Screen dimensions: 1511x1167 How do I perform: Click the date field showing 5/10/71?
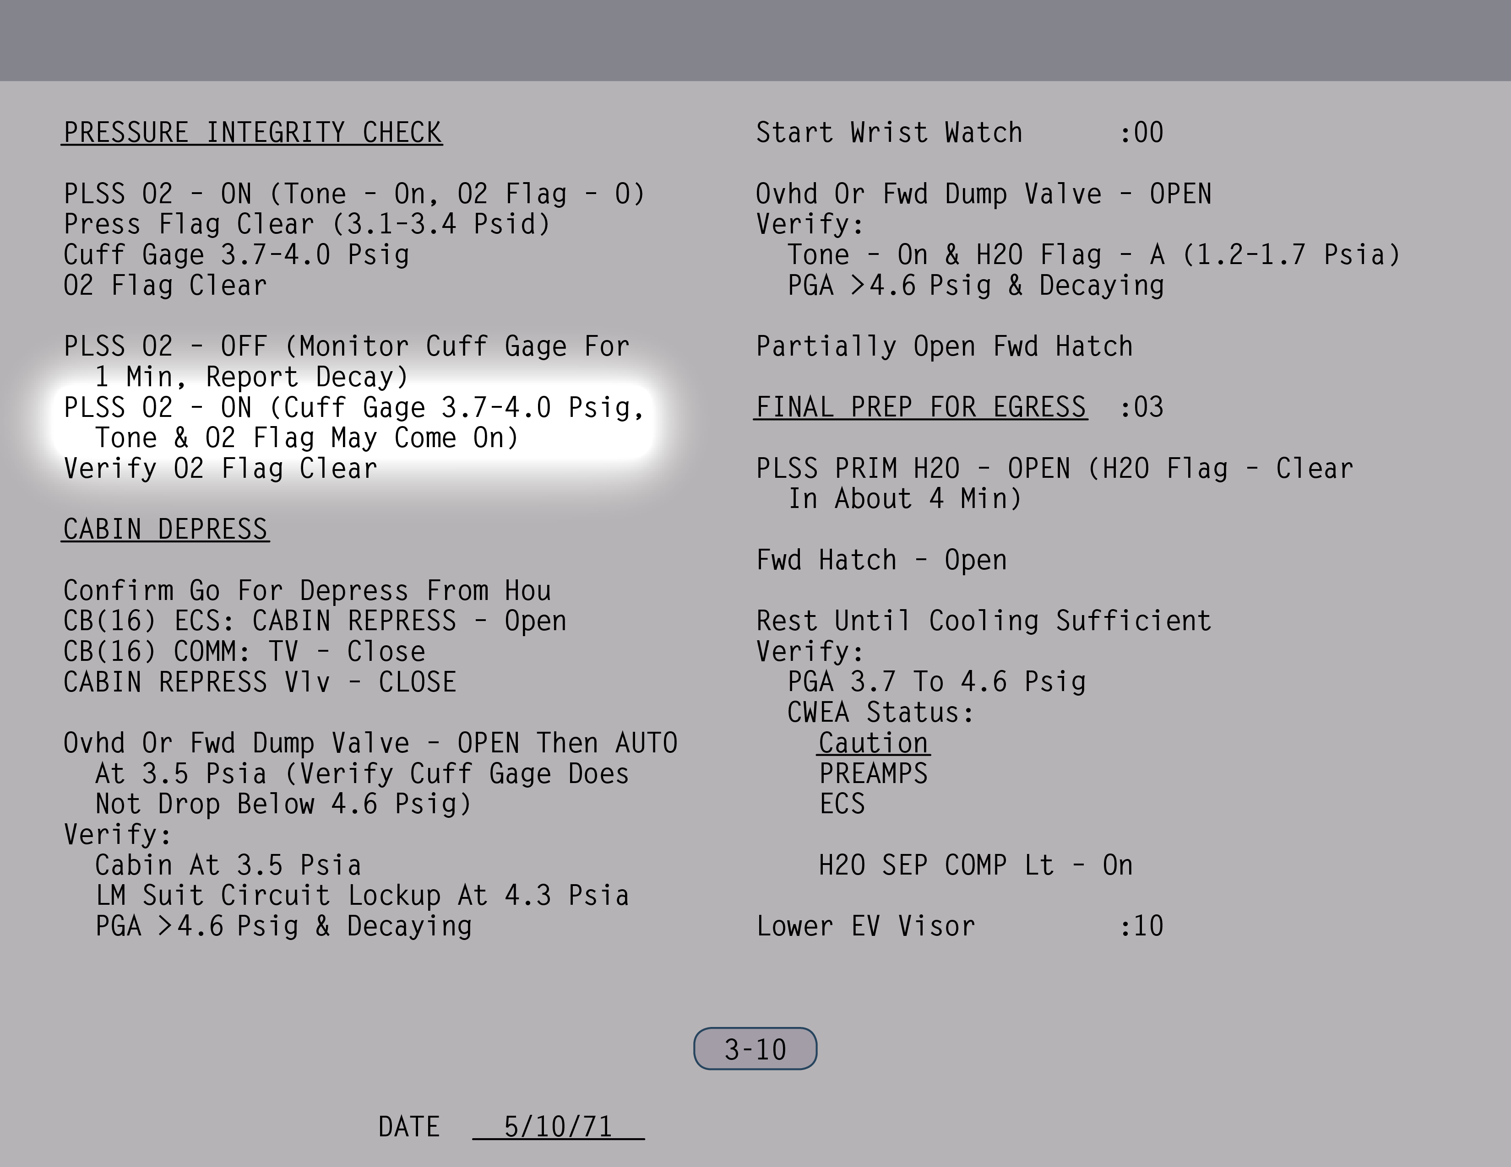(x=558, y=1126)
